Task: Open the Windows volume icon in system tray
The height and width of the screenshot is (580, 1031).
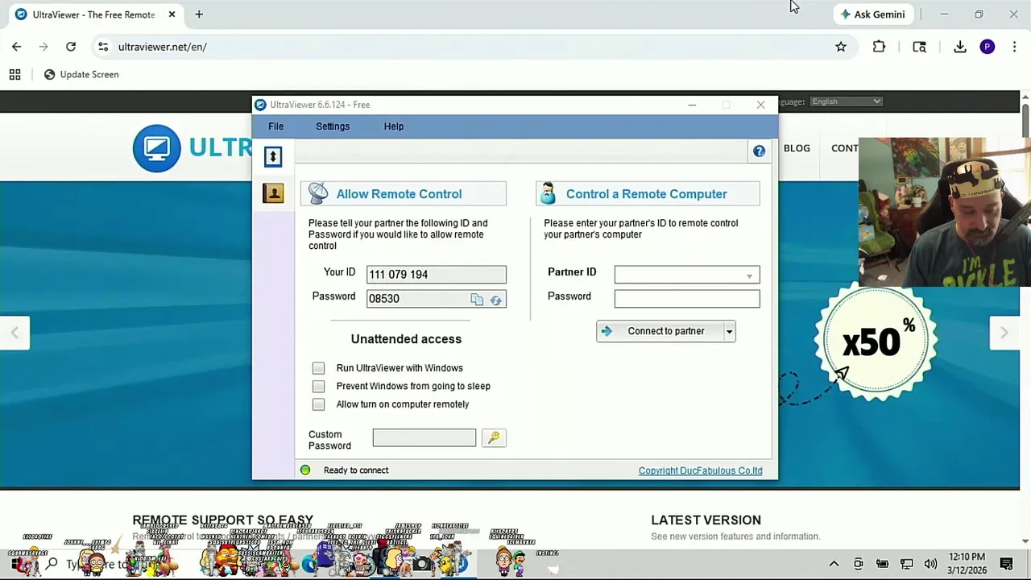Action: point(930,564)
